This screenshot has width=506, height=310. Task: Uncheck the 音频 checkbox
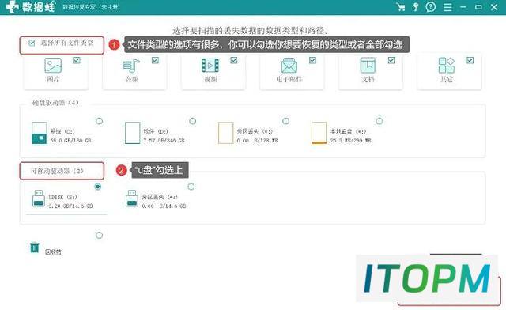155,60
